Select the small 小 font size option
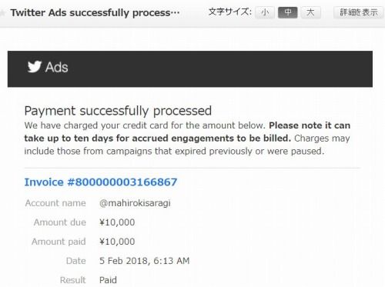The height and width of the screenshot is (287, 385). coord(265,12)
